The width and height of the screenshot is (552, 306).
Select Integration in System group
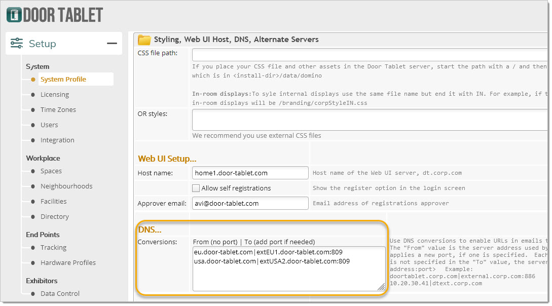tap(57, 140)
